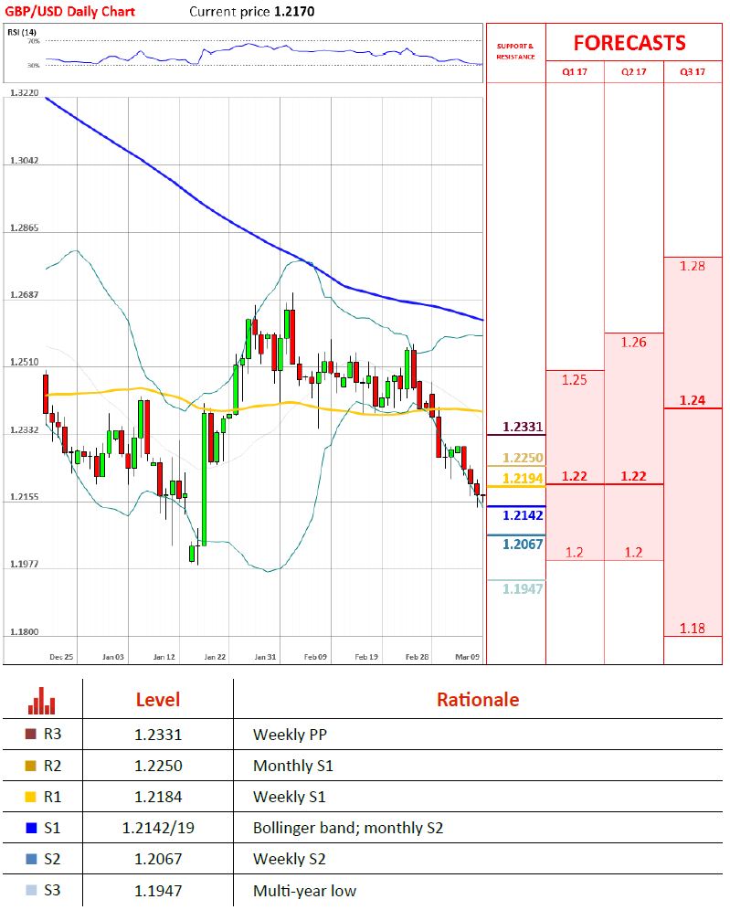Switch to the Q3 17 forecast column
Screen dimensions: 730x910
693,71
